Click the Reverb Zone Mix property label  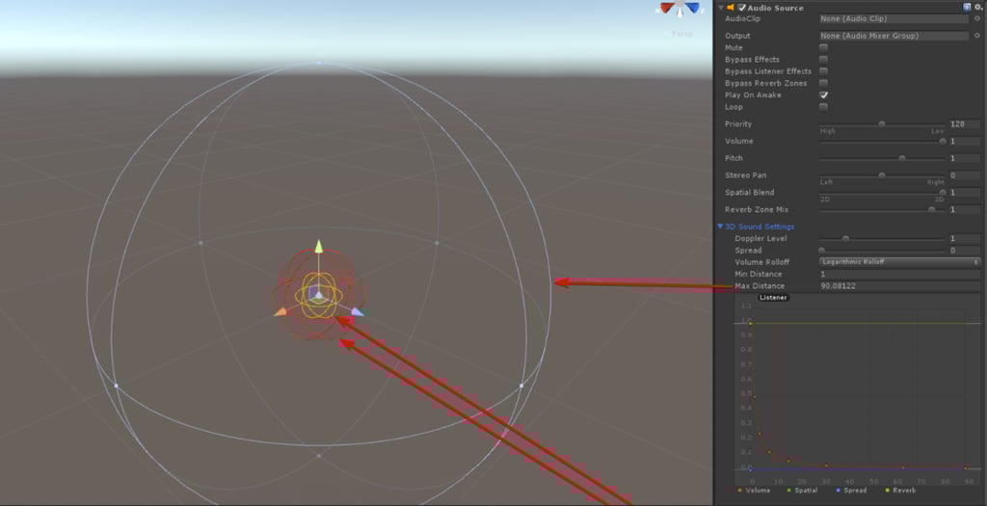[756, 209]
